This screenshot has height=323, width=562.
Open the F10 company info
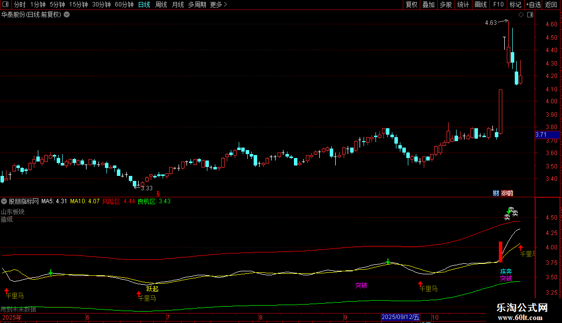[498, 4]
